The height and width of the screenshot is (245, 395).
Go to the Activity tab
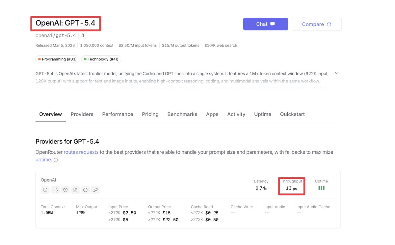click(x=236, y=114)
